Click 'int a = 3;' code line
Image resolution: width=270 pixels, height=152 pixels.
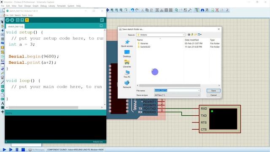[x=22, y=44]
